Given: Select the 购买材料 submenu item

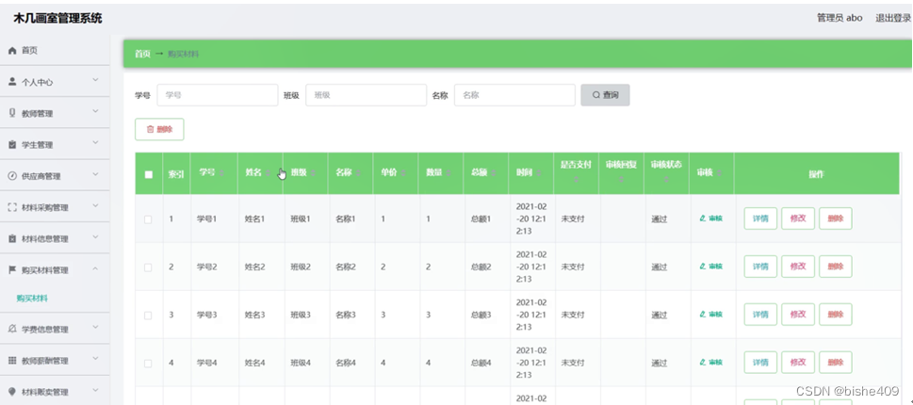Looking at the screenshot, I should pos(32,299).
